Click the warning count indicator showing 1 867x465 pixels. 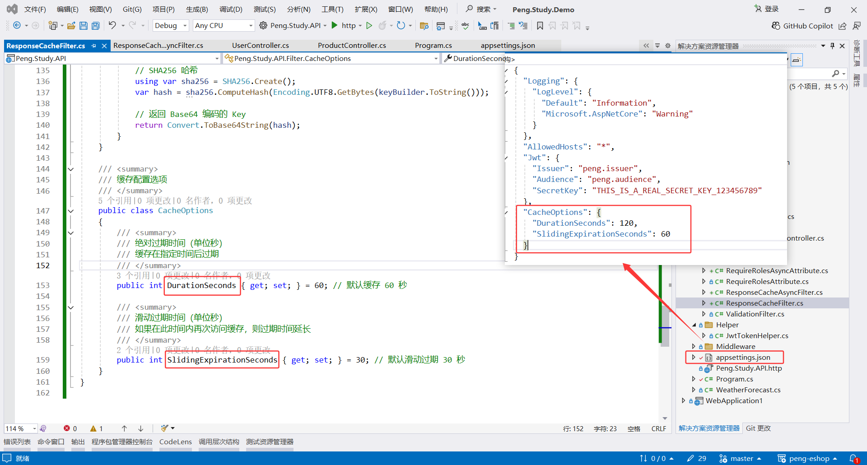(x=97, y=428)
